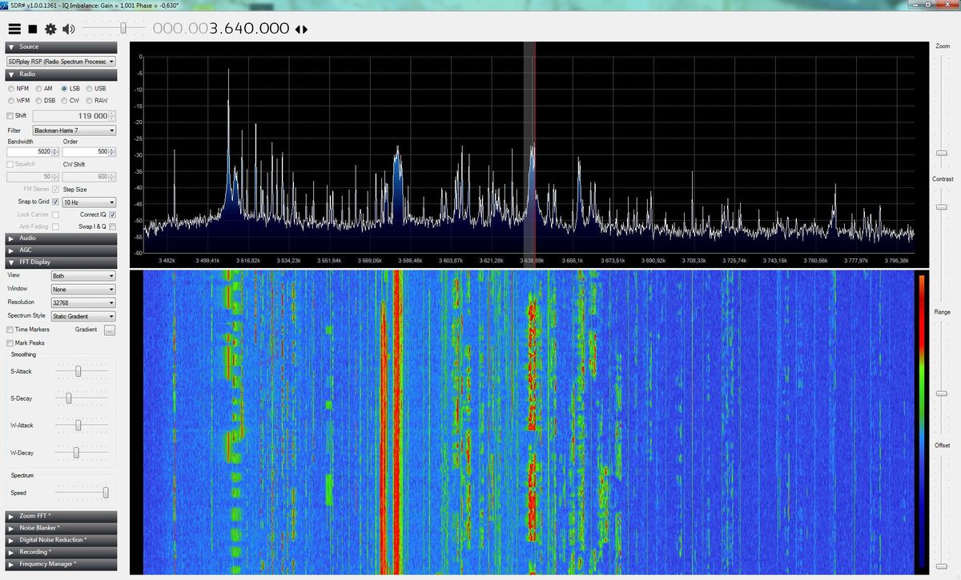Collapse the Radio panel

(x=61, y=74)
